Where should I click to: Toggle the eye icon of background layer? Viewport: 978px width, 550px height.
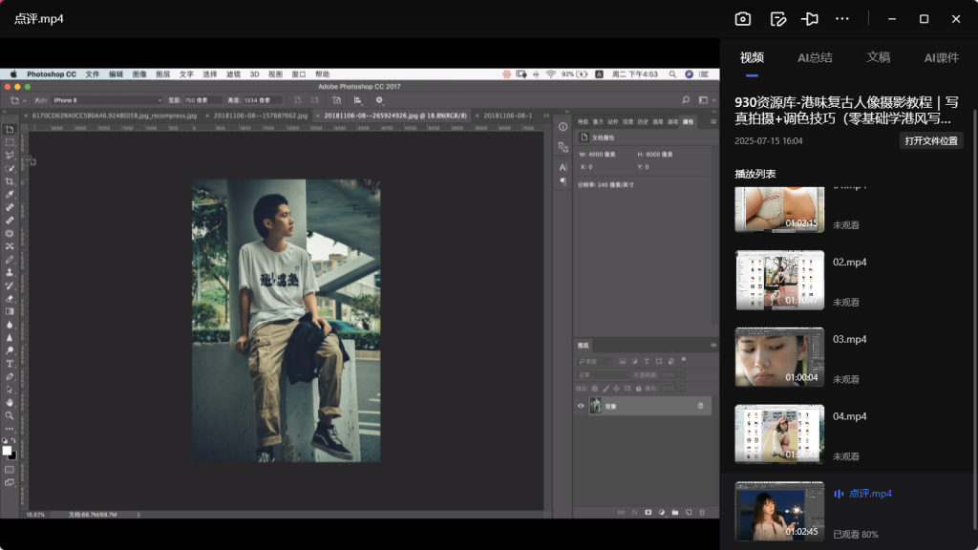tap(580, 406)
